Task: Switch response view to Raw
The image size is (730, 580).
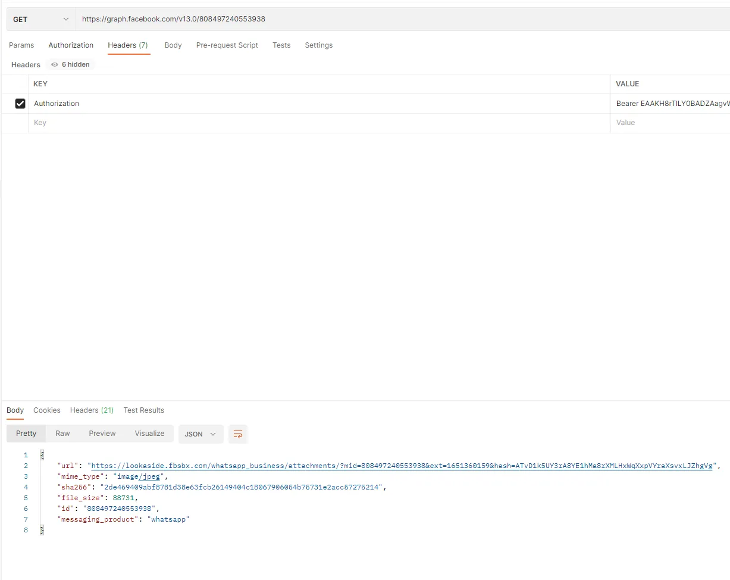Action: pos(62,433)
